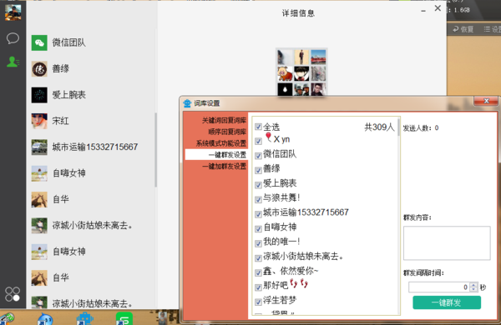Uncheck 鑫、依然爱你~ in the mass send list
The image size is (501, 325).
[258, 272]
